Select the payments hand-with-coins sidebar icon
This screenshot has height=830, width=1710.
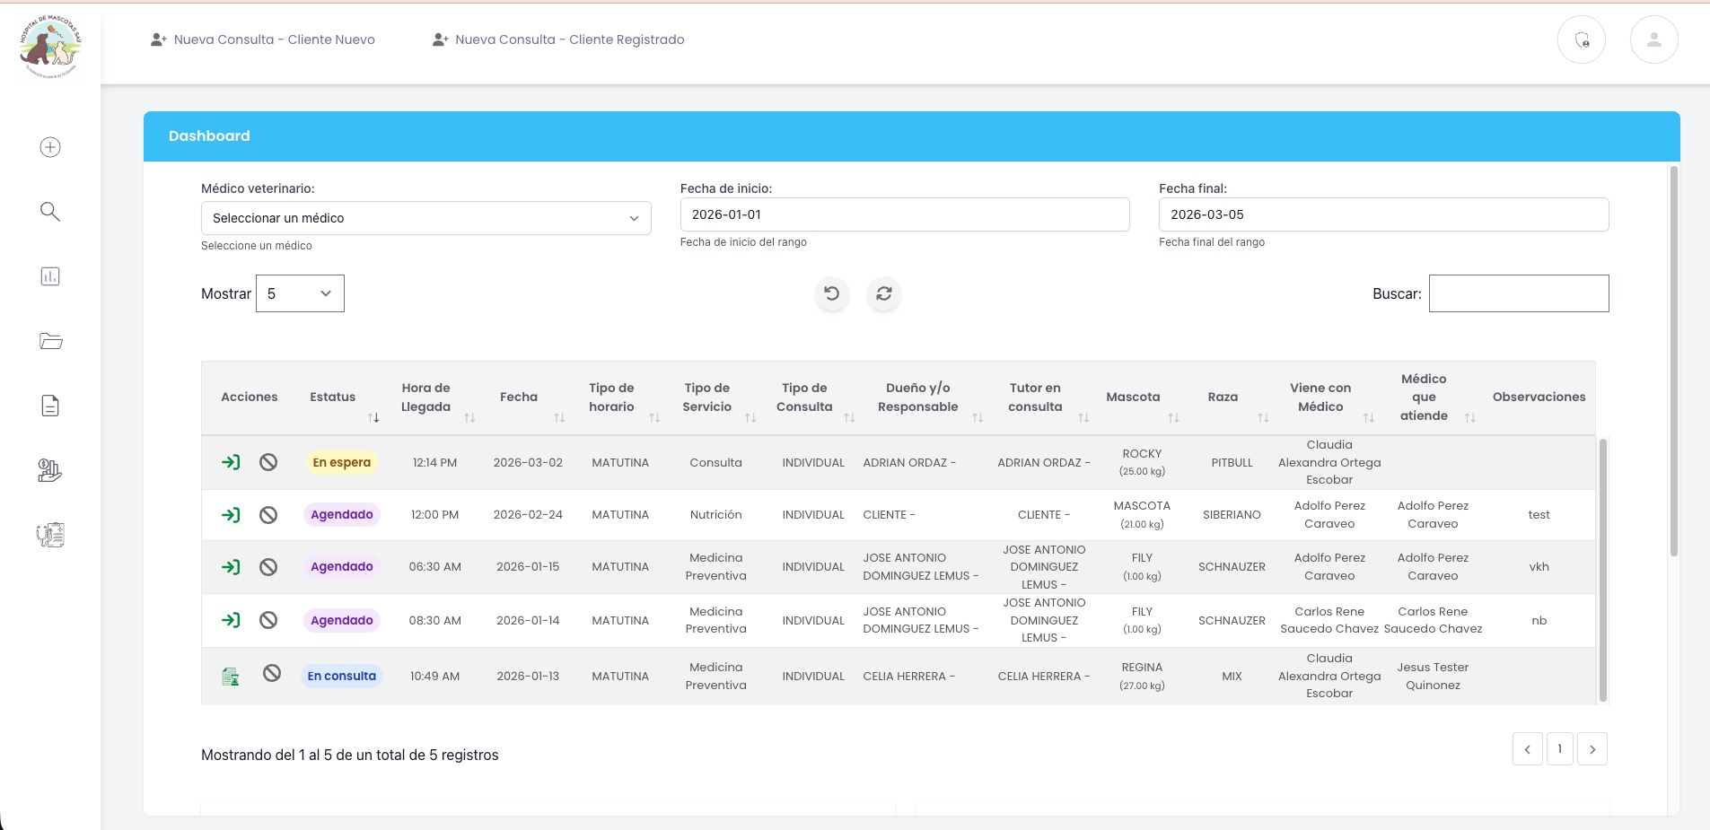point(49,469)
